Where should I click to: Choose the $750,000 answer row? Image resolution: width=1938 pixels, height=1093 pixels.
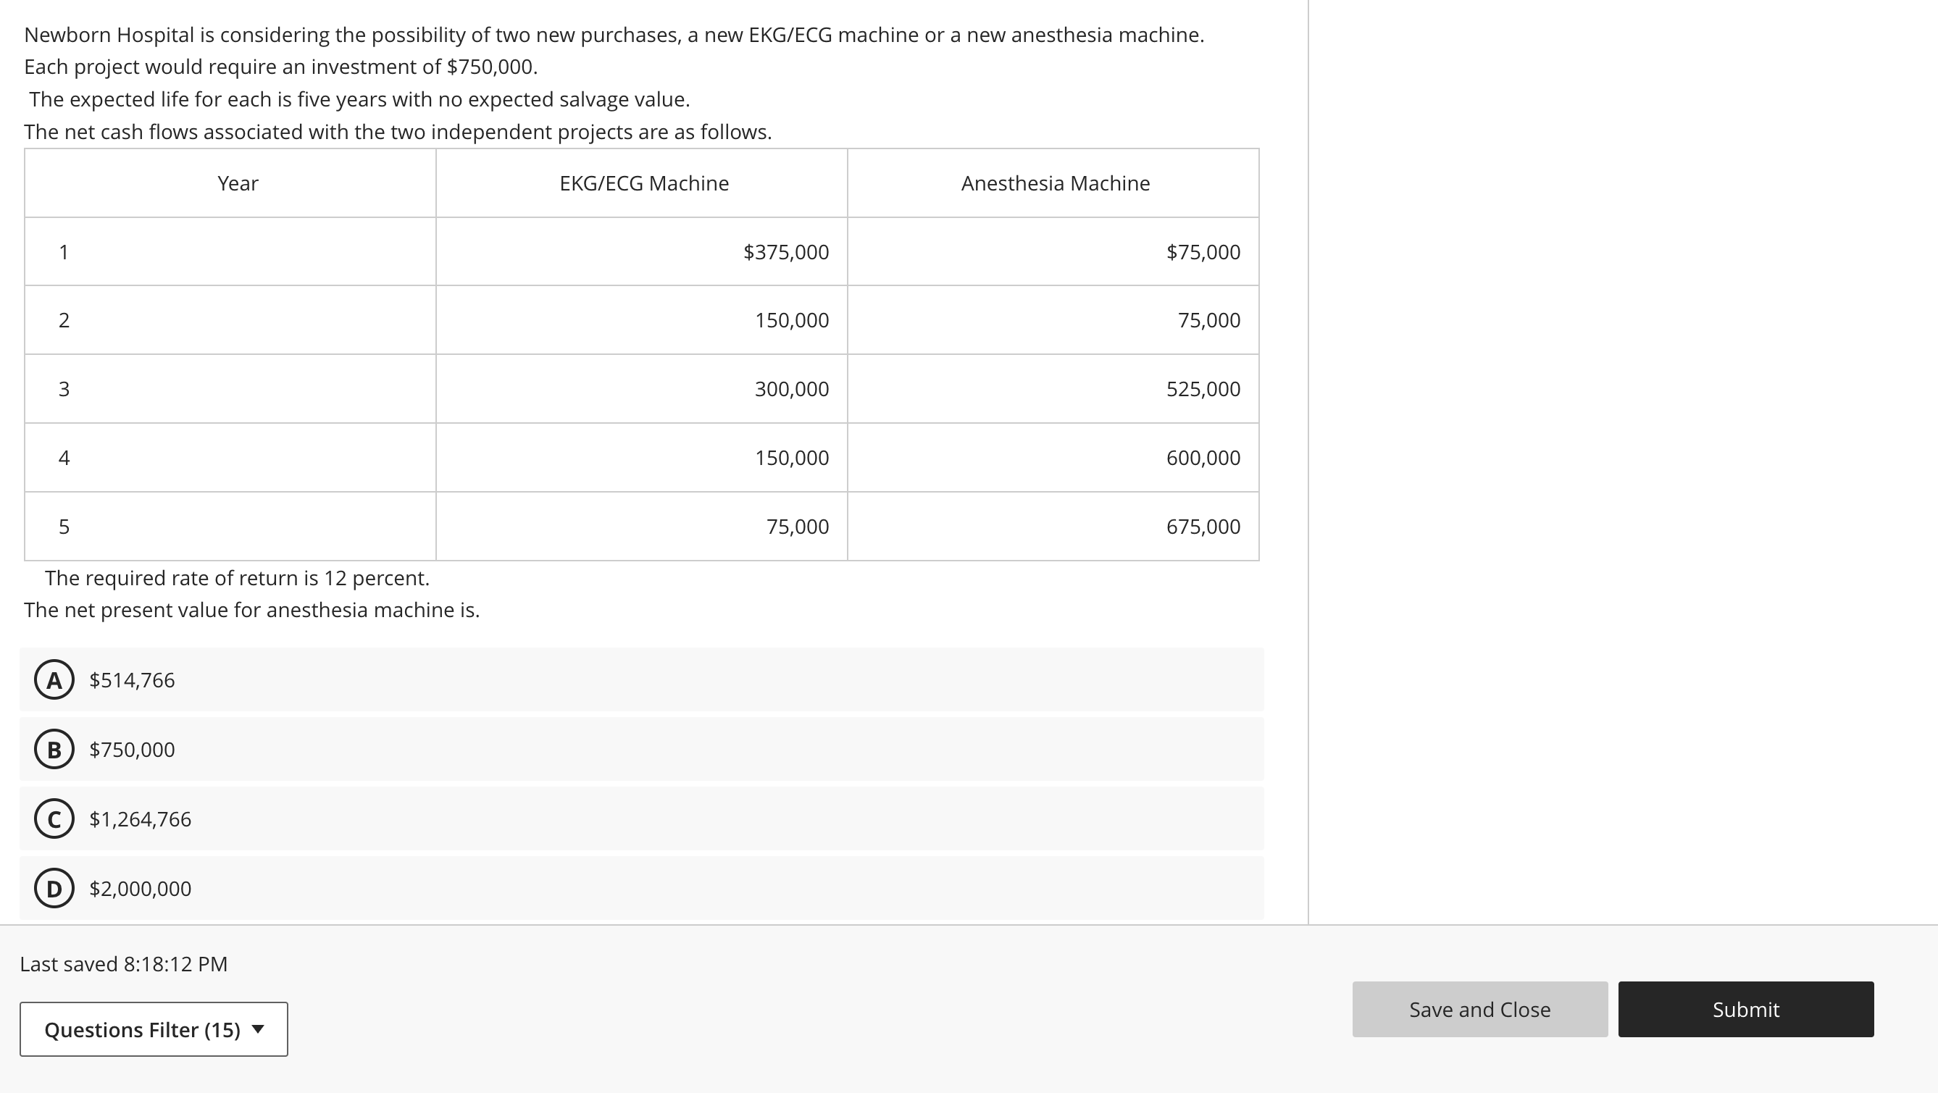[x=641, y=749]
